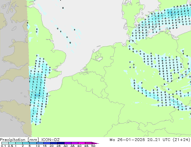Click the 40–45 mm magenta swatch
Image resolution: width=191 pixels, height=147 pixels.
click(x=82, y=143)
